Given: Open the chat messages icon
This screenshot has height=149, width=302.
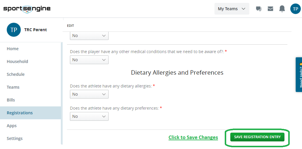Looking at the screenshot, I should 259,9.
